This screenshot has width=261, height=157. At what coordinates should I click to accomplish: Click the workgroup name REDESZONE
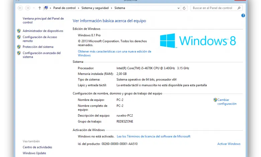(x=125, y=122)
